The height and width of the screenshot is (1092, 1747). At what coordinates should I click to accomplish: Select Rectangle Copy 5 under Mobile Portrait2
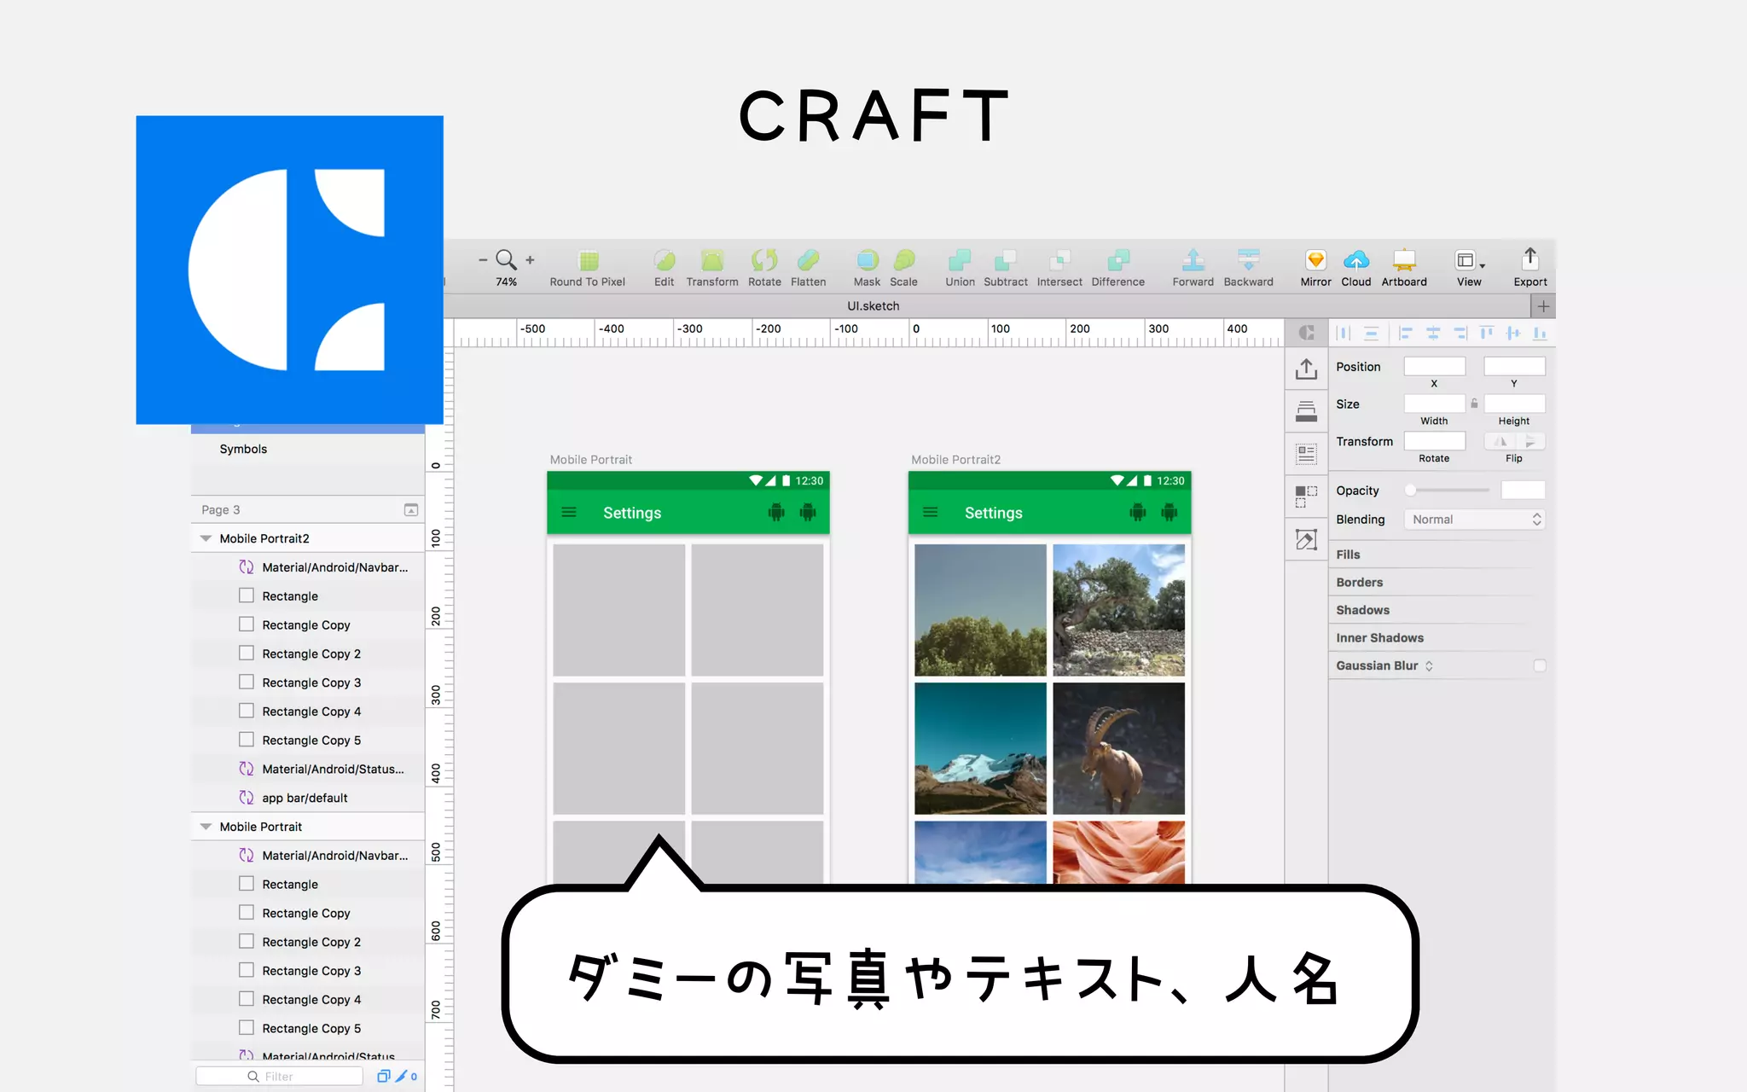(x=307, y=740)
